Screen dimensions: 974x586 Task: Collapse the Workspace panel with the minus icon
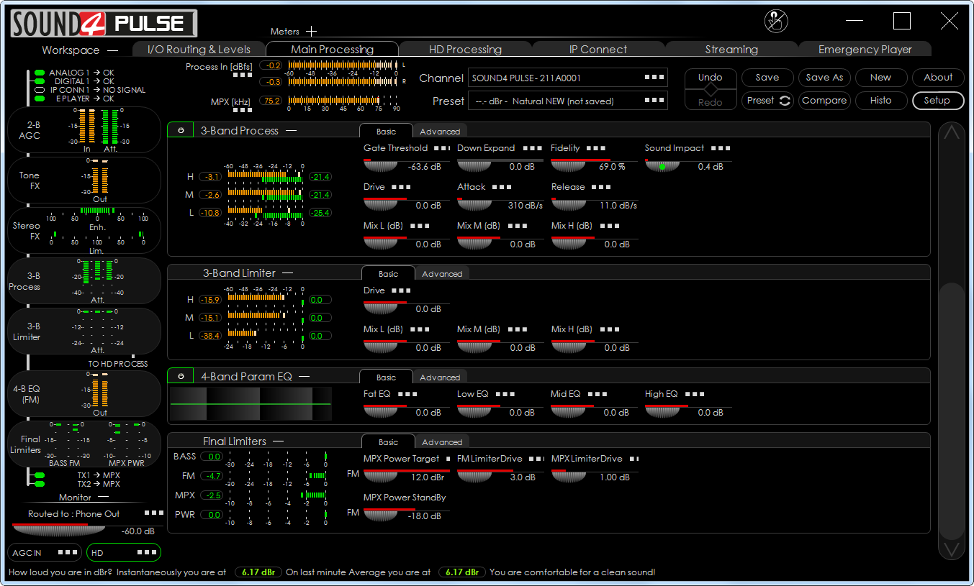pos(112,50)
